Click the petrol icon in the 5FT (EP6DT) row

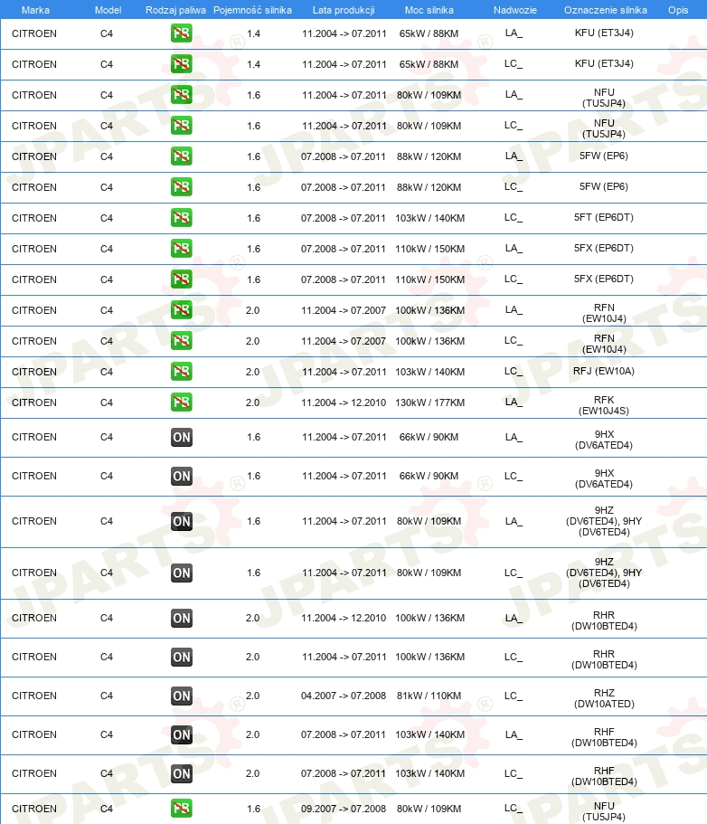(181, 218)
